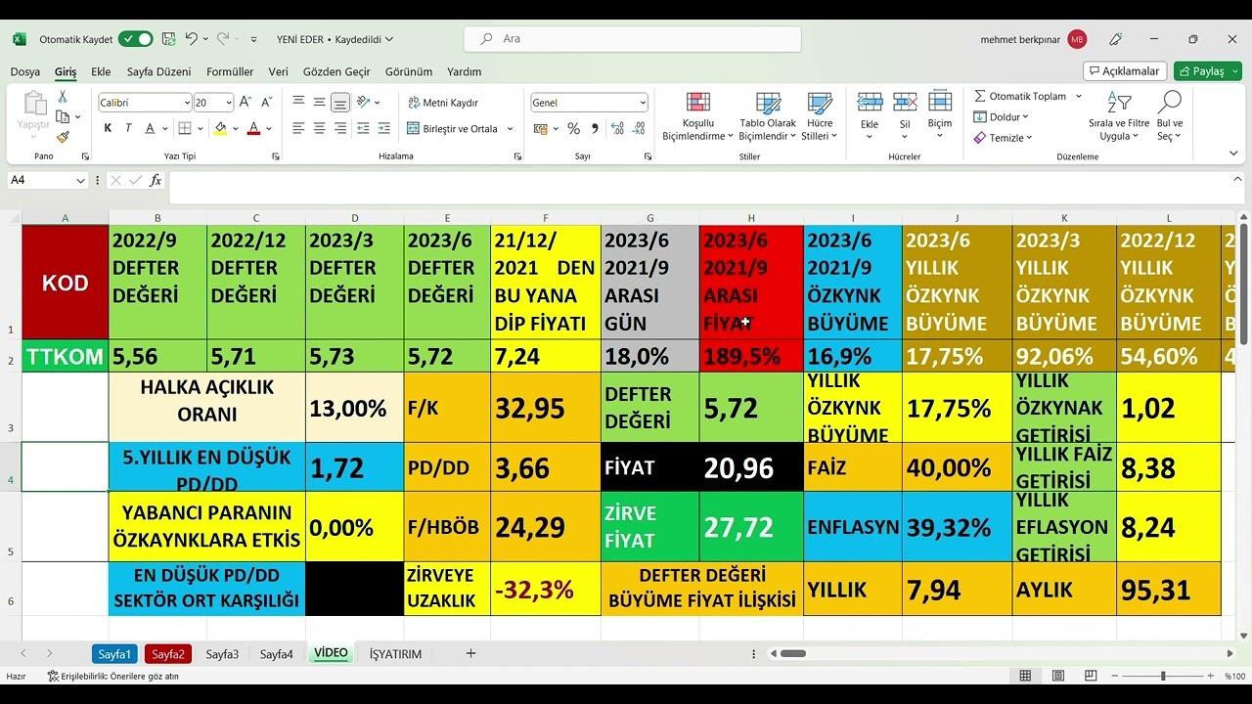
Task: Select the Sayfa1 sheet tab
Action: [114, 654]
